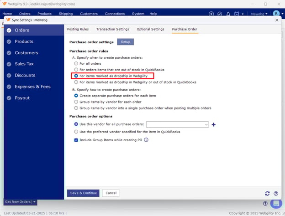Expand the Get New Orders dropdown arrow
The height and width of the screenshot is (216, 285).
coord(34,202)
